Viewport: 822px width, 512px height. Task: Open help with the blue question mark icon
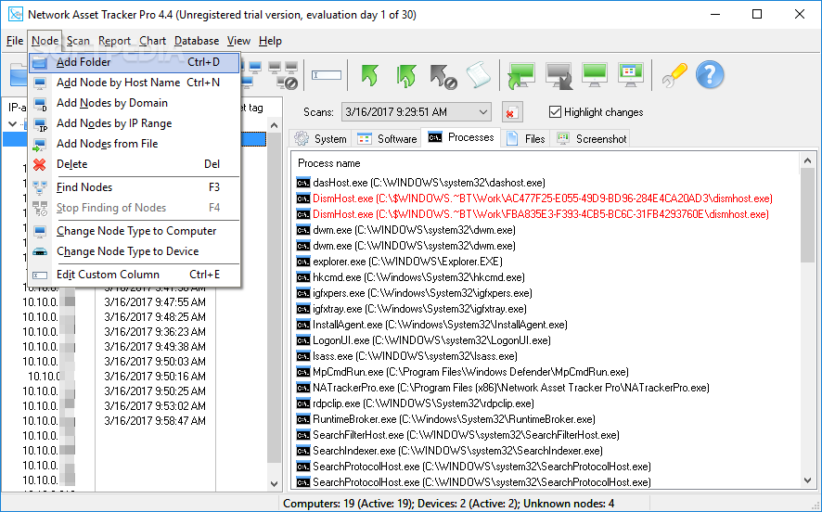pos(710,74)
